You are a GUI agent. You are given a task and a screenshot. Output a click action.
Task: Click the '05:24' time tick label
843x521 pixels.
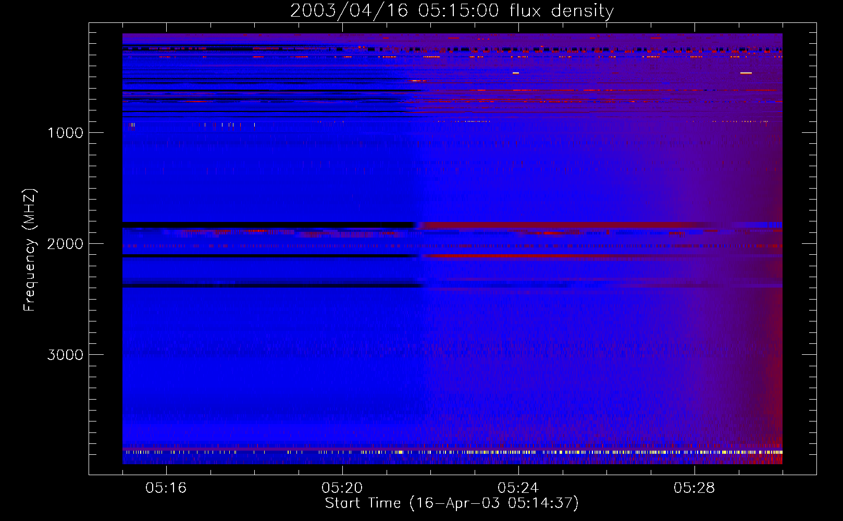click(x=518, y=488)
